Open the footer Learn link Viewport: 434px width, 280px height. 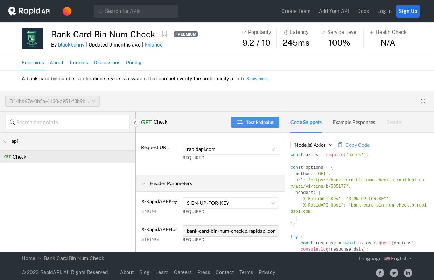pos(162,272)
